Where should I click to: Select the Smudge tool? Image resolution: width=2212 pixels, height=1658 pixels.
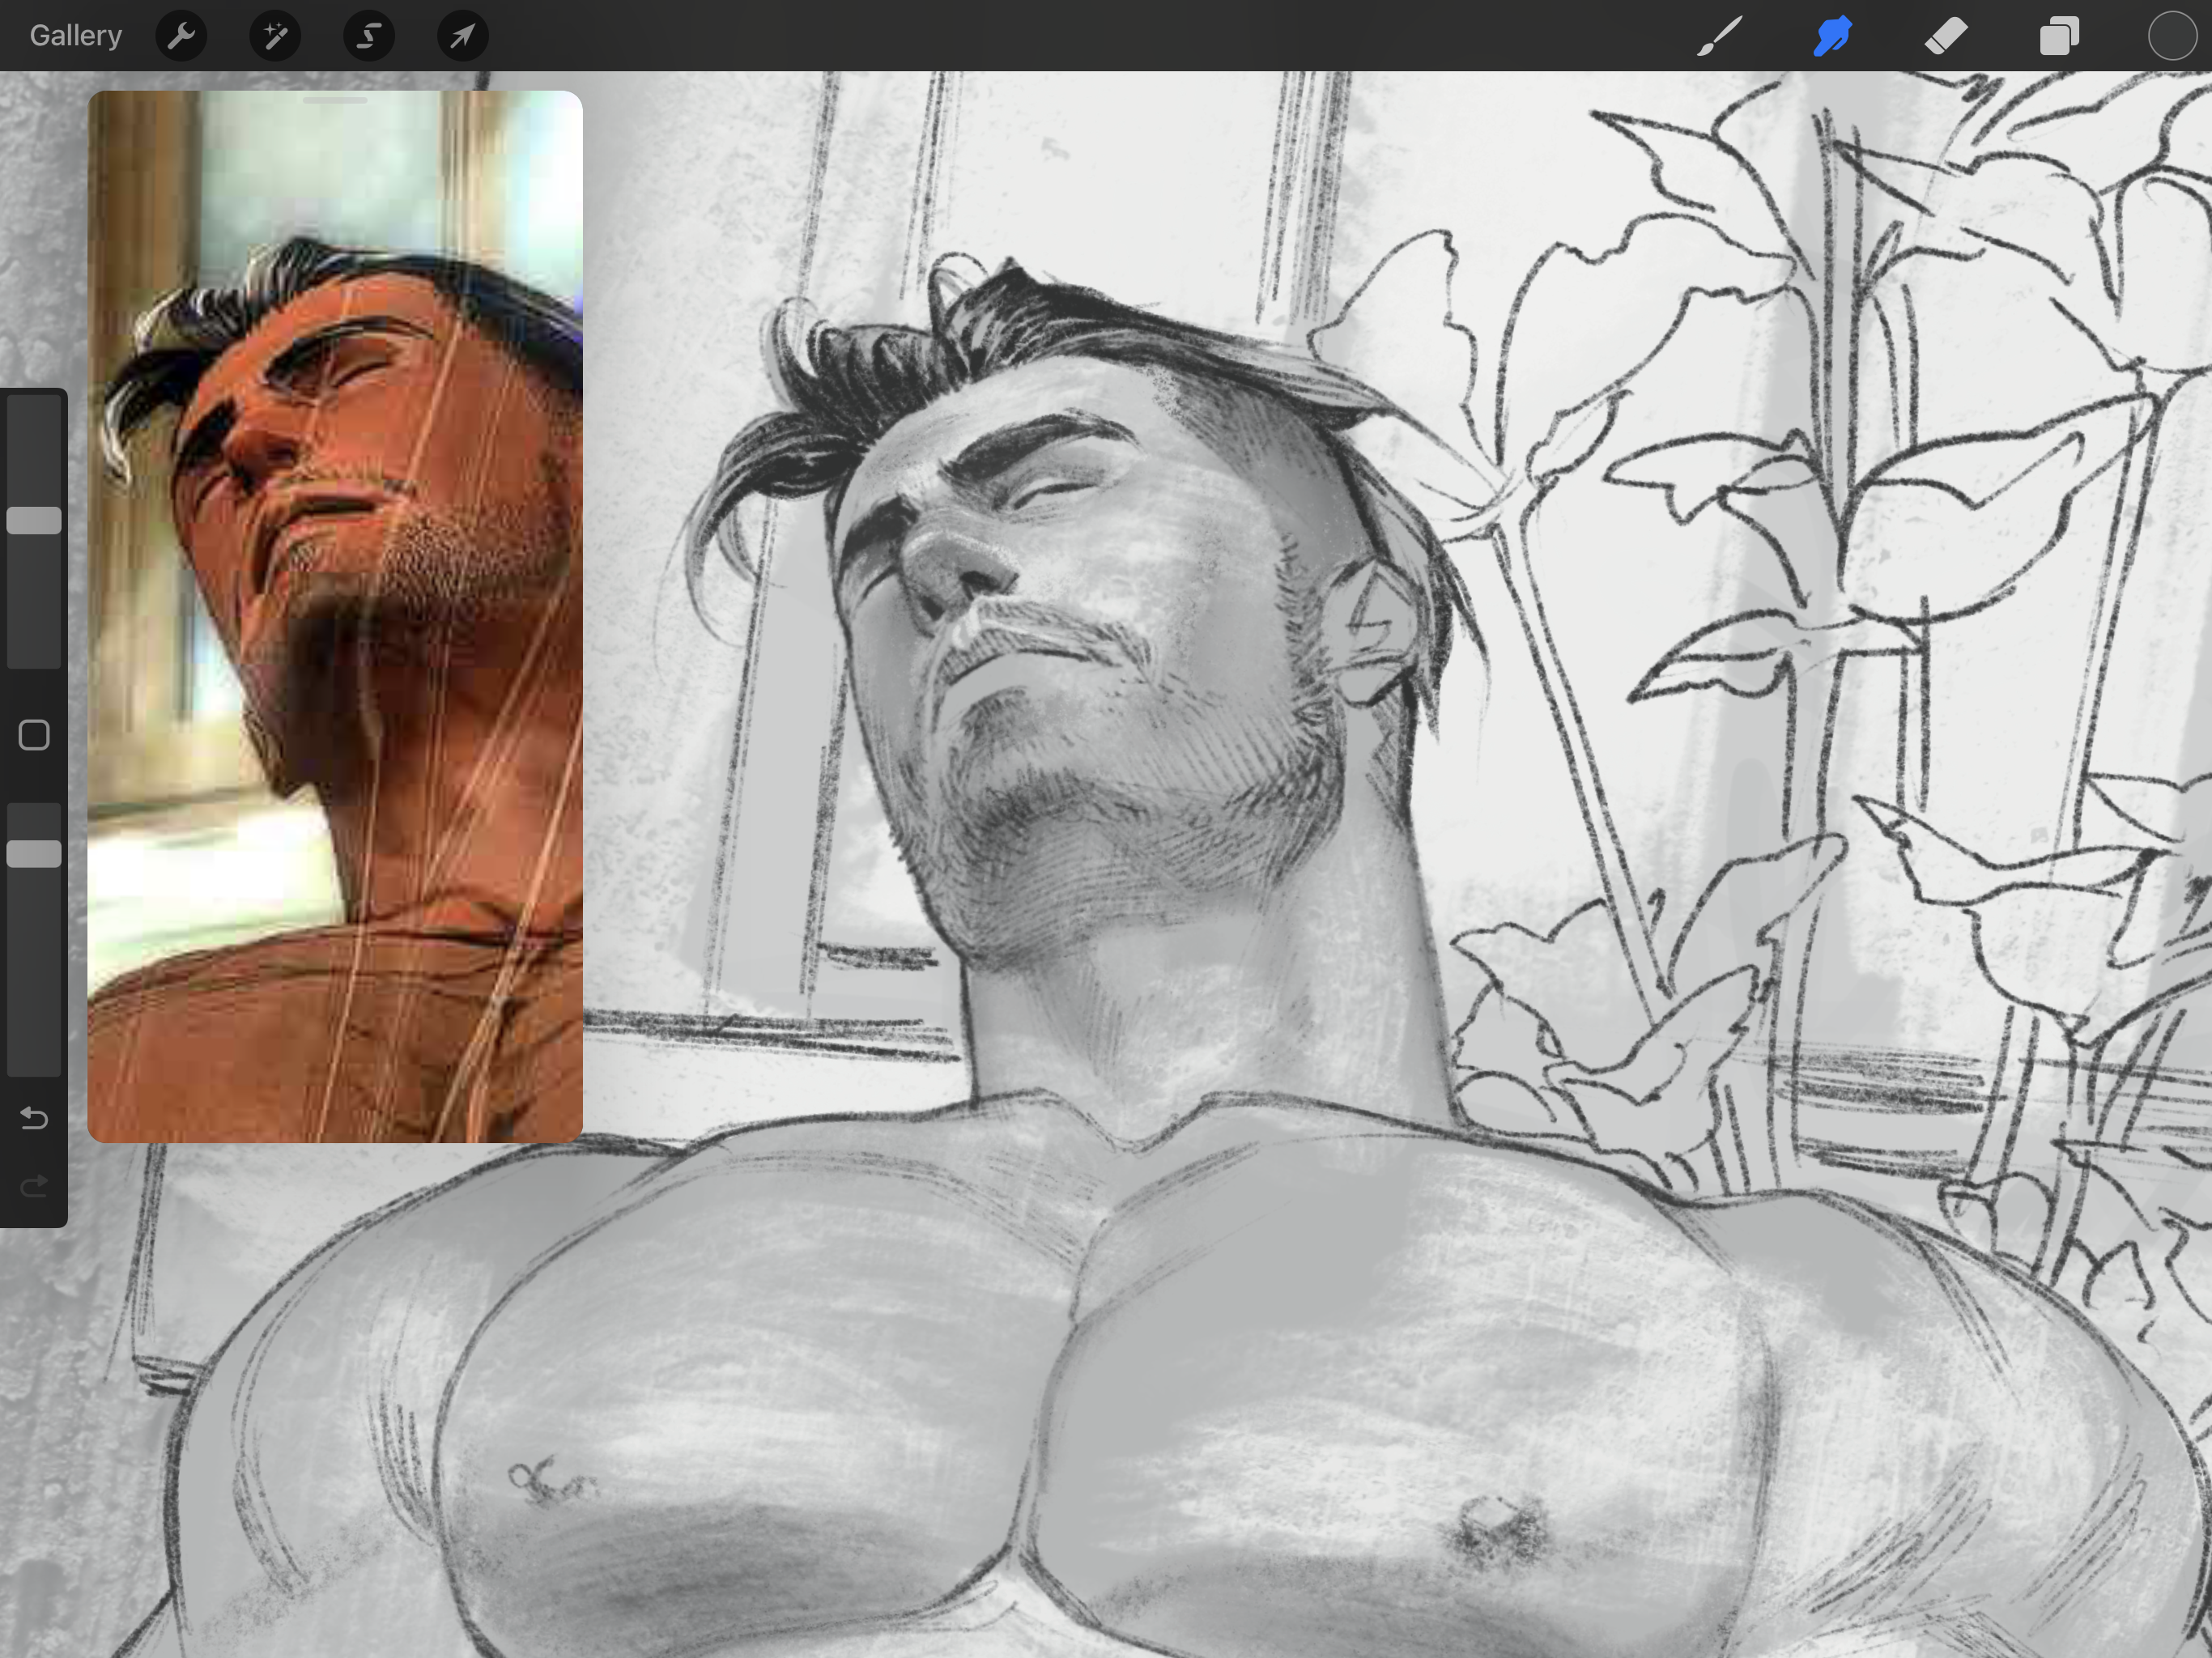[x=1833, y=36]
